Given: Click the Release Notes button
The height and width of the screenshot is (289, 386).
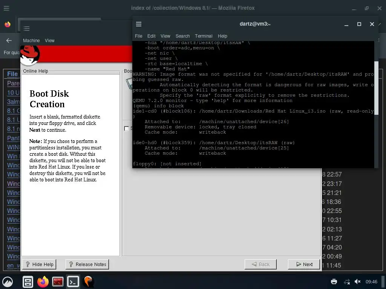Looking at the screenshot, I should pyautogui.click(x=87, y=265).
